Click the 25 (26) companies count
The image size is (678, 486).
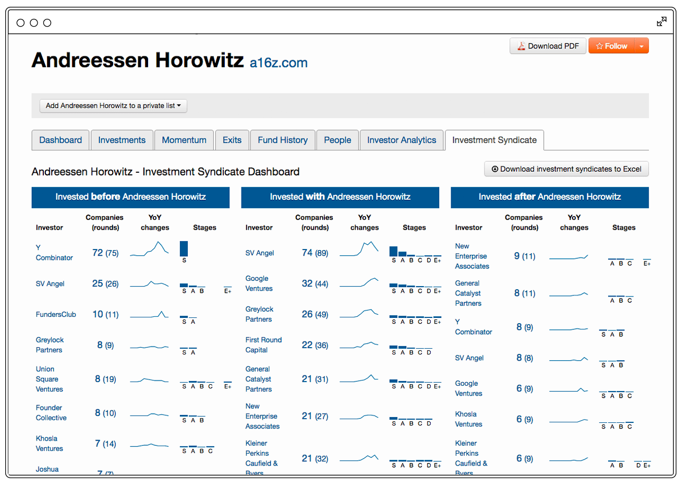point(105,284)
